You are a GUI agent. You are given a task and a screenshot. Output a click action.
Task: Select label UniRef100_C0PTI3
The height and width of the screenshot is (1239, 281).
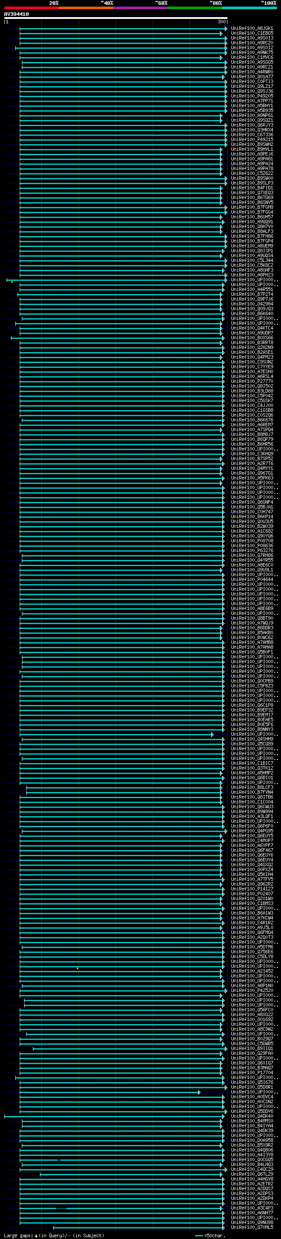click(252, 81)
